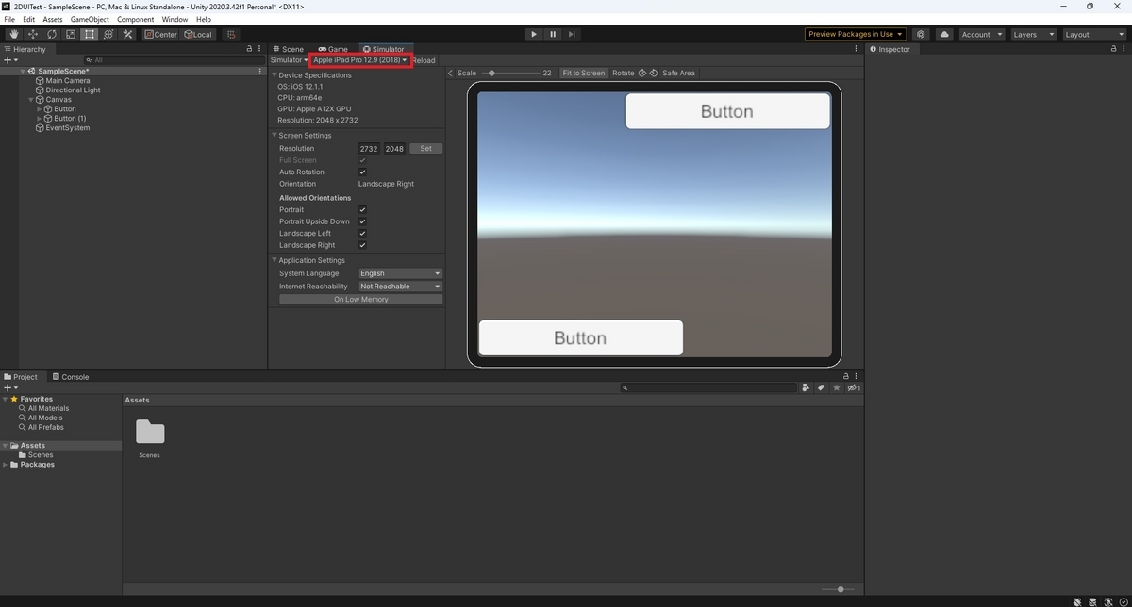This screenshot has width=1132, height=607.
Task: Open the GameObject menu
Action: coord(91,19)
